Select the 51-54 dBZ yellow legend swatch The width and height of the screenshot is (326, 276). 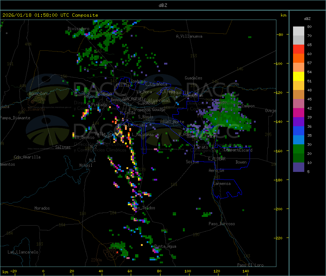click(x=298, y=77)
